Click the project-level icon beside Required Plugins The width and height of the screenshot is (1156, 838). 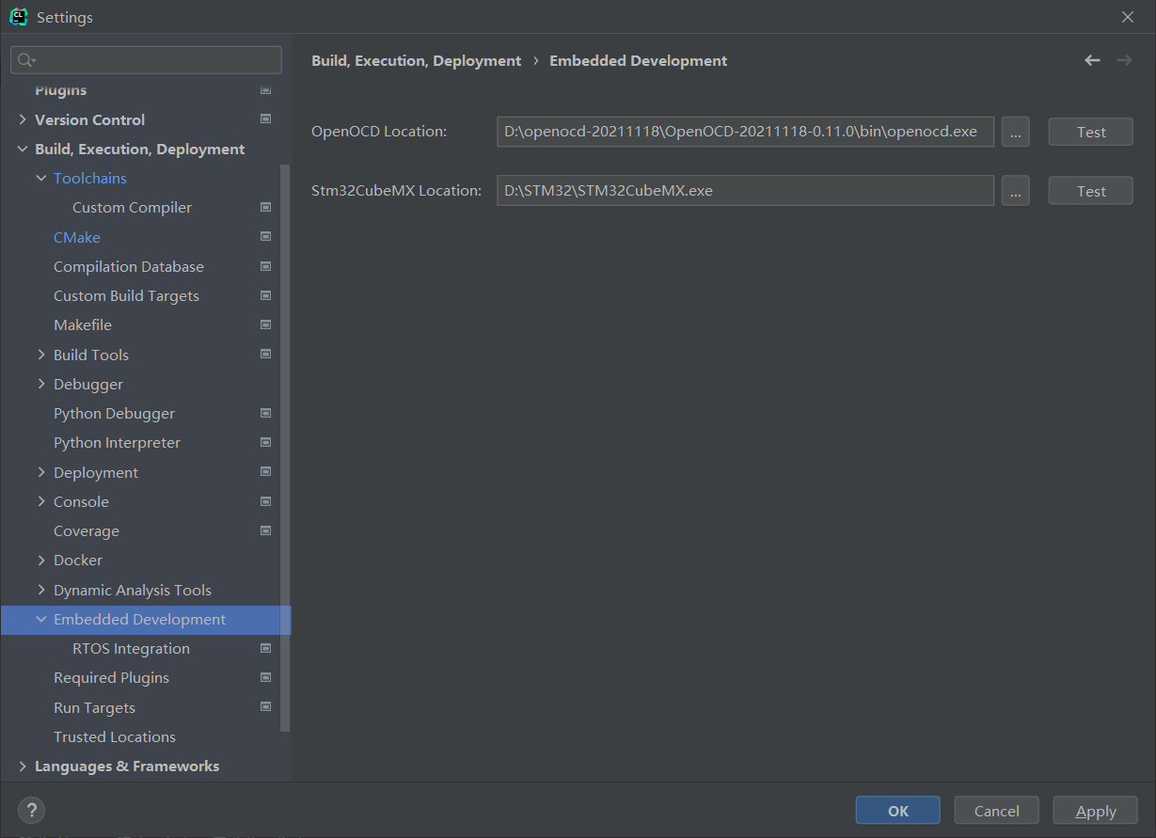[x=265, y=677]
